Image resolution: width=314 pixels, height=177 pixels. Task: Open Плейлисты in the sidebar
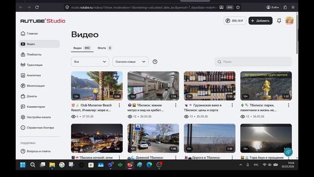(x=34, y=55)
